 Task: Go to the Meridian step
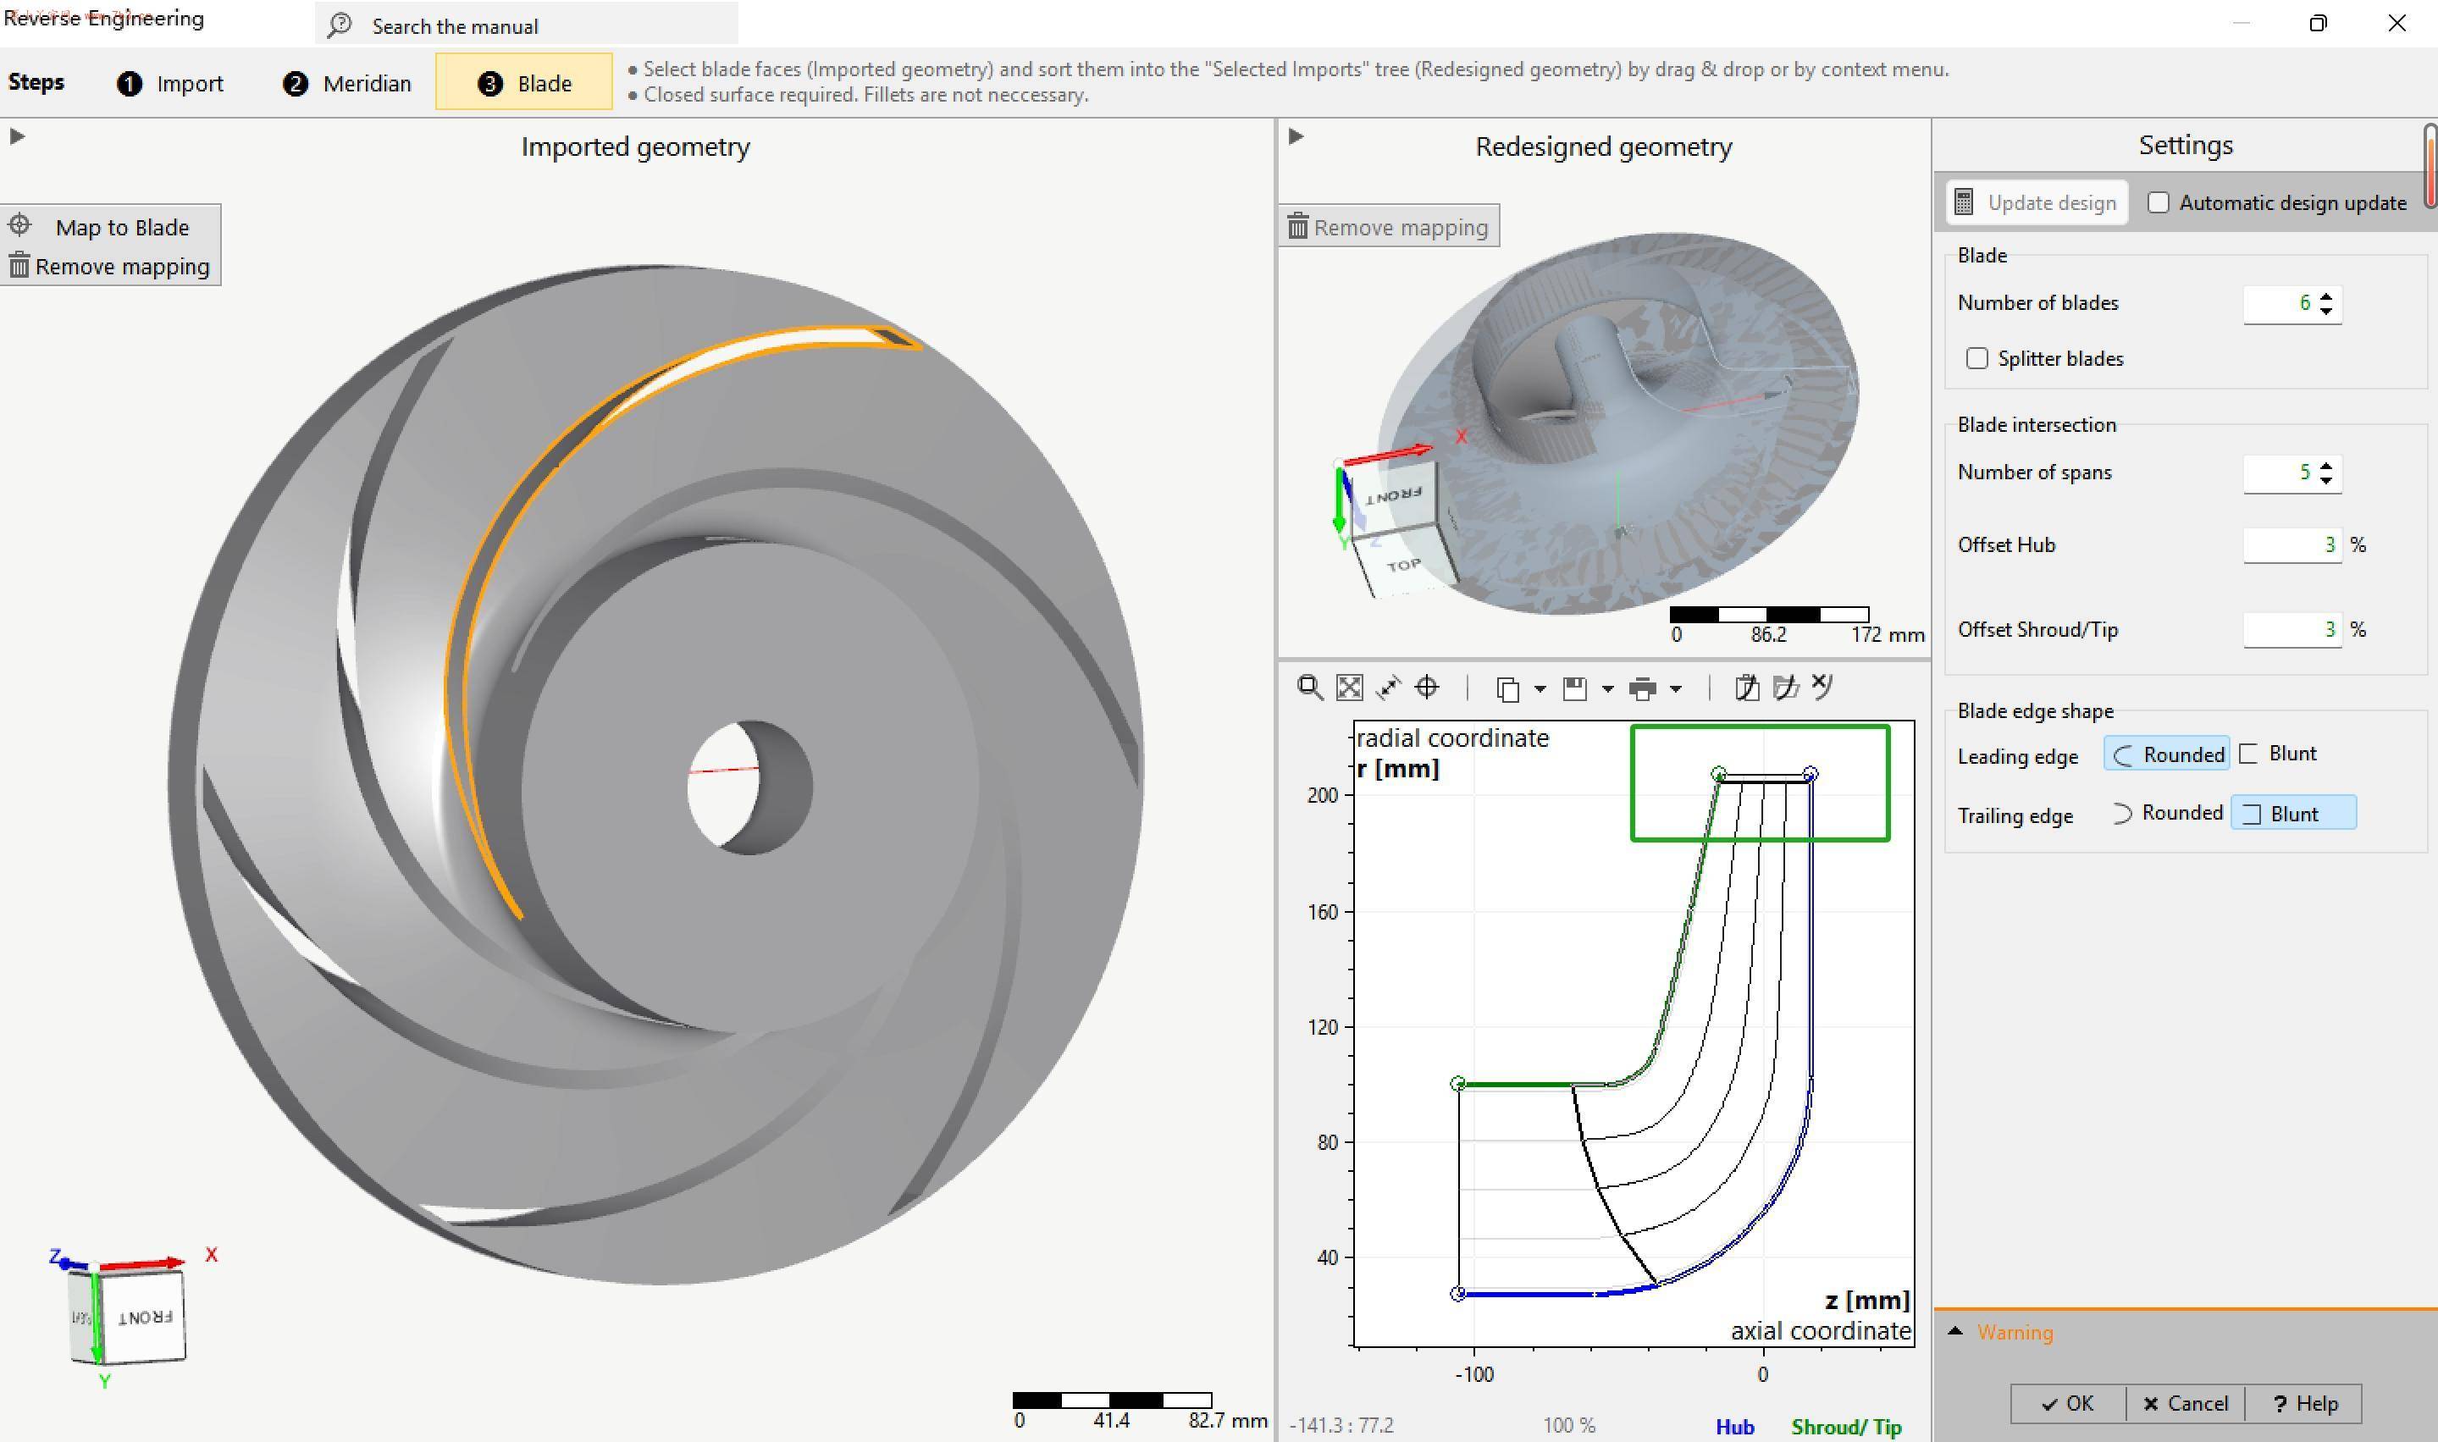pos(347,84)
